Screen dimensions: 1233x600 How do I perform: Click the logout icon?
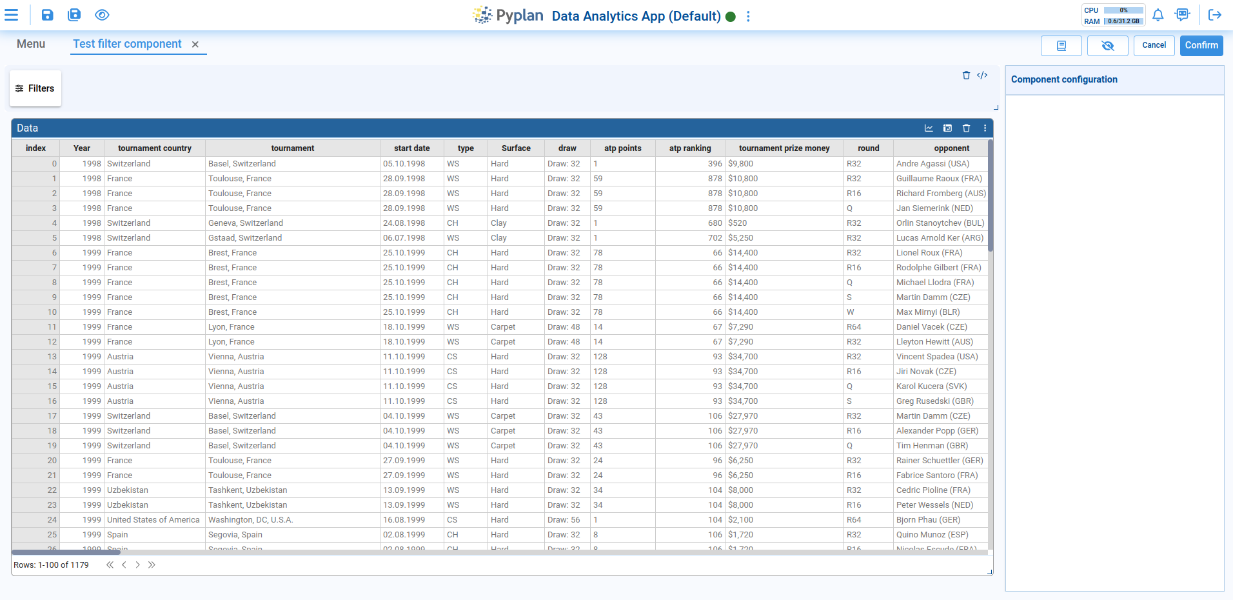pos(1214,15)
